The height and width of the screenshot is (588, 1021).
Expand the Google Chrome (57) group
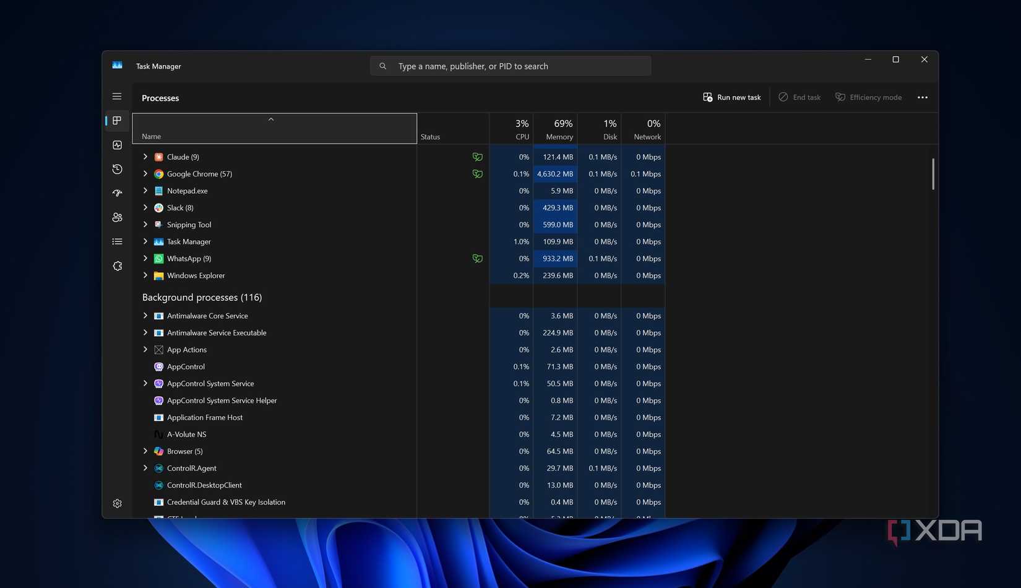click(145, 174)
